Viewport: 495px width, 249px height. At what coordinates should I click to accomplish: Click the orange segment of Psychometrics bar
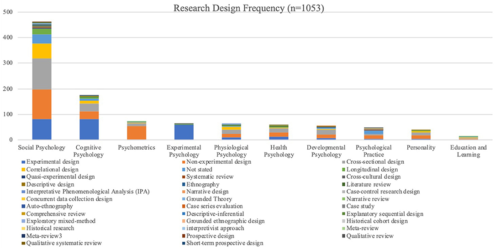coord(137,133)
